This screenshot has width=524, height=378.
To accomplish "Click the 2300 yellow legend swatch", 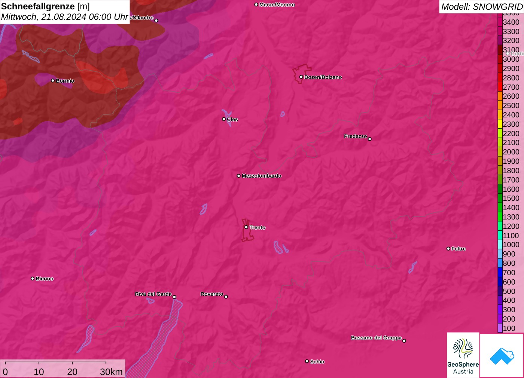I will click(500, 124).
